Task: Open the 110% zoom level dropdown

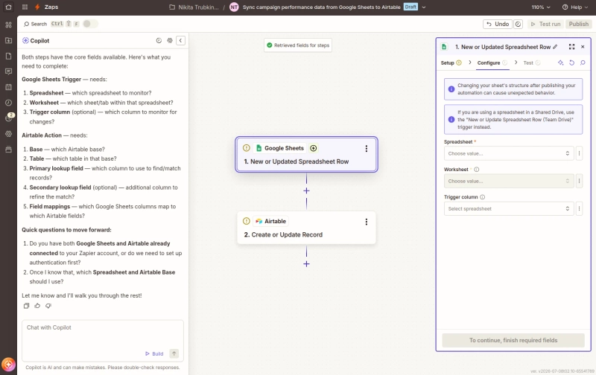Action: coord(541,7)
